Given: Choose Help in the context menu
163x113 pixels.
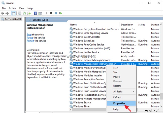Looking at the screenshot, I should click(x=121, y=109).
